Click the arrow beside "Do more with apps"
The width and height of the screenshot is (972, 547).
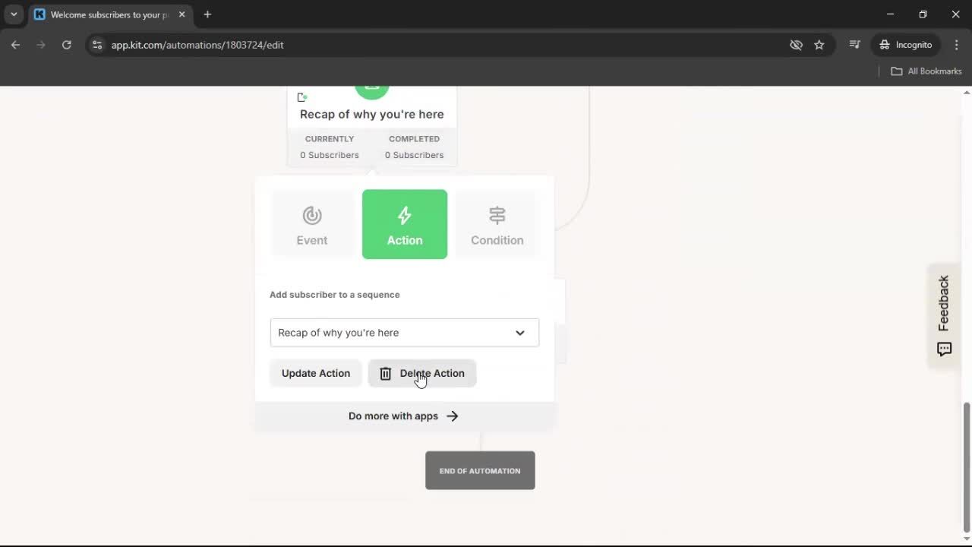[452, 416]
